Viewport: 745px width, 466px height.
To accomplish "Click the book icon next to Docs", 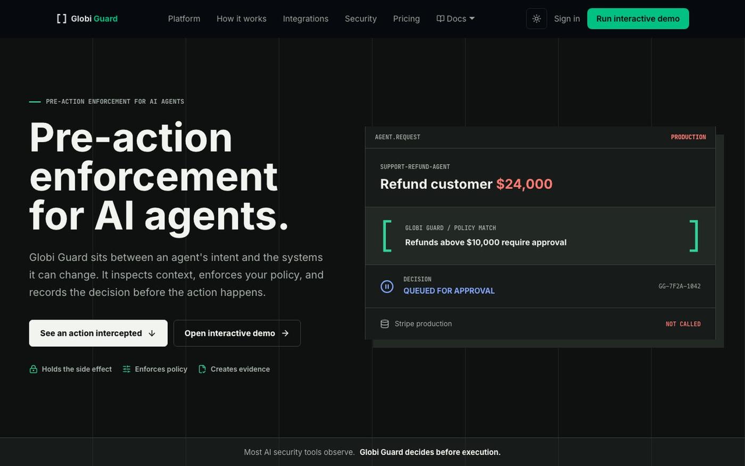I will [440, 19].
